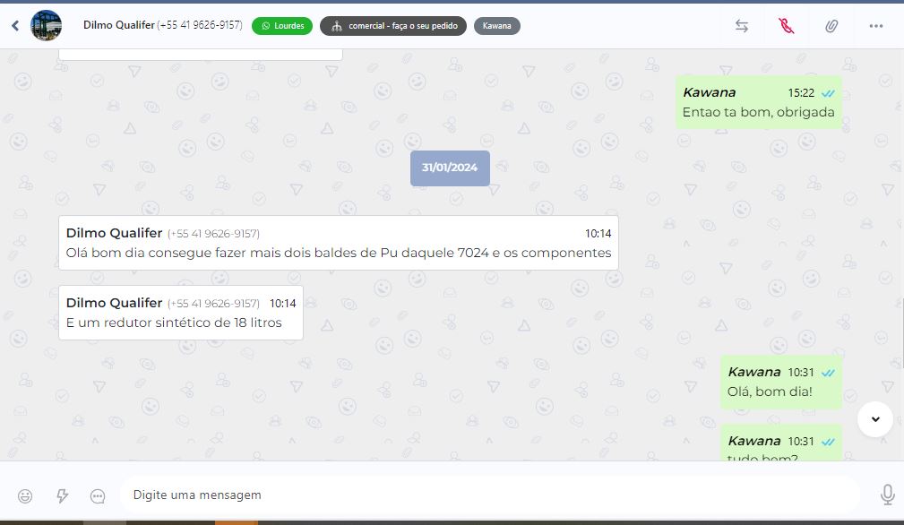The height and width of the screenshot is (525, 904).
Task: Open Dilmo Qualifer's profile picture
Action: 46,25
